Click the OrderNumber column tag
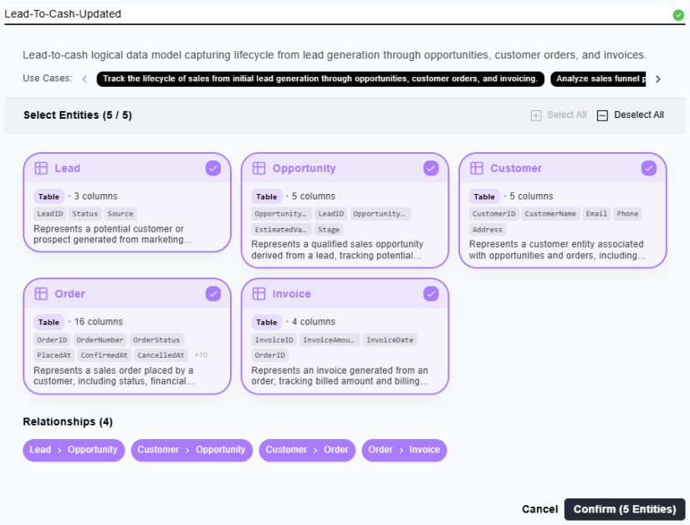This screenshot has width=690, height=525. (x=100, y=340)
